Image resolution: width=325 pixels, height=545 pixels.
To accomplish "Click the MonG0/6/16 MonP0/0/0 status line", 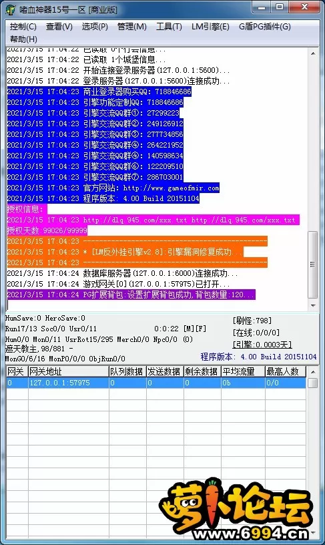I will 65,359.
